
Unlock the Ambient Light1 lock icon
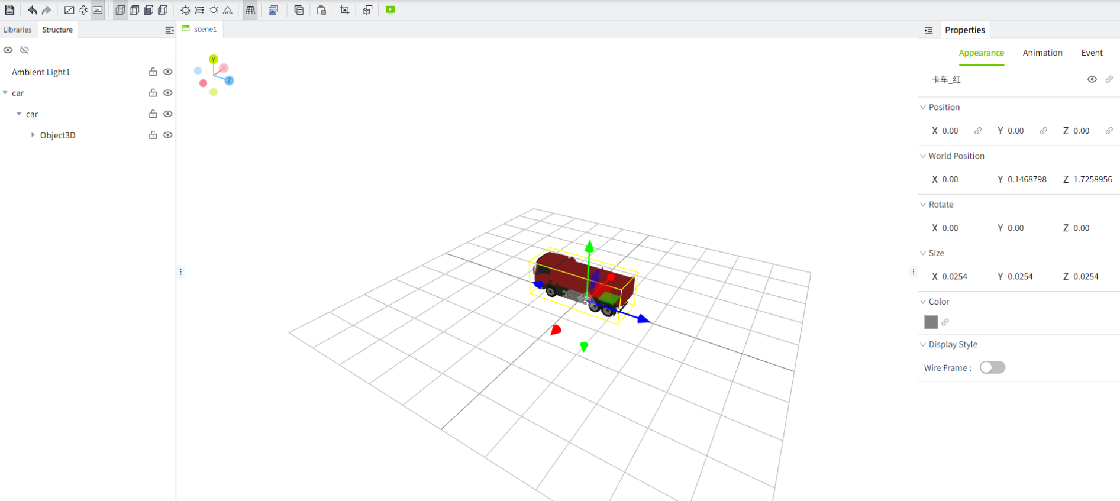(153, 72)
